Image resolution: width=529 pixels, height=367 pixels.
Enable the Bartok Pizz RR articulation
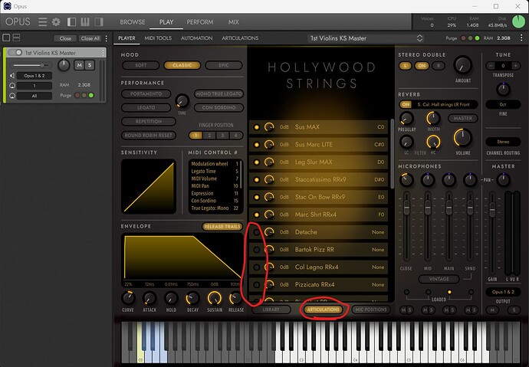(256, 250)
